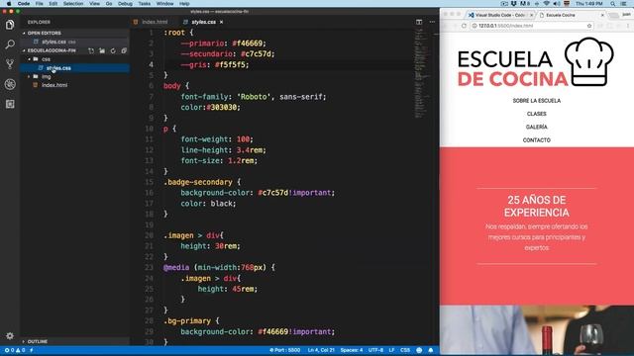Open Spotlight search in macOS menu bar
Screen dimensions: 634x356
coord(613,4)
